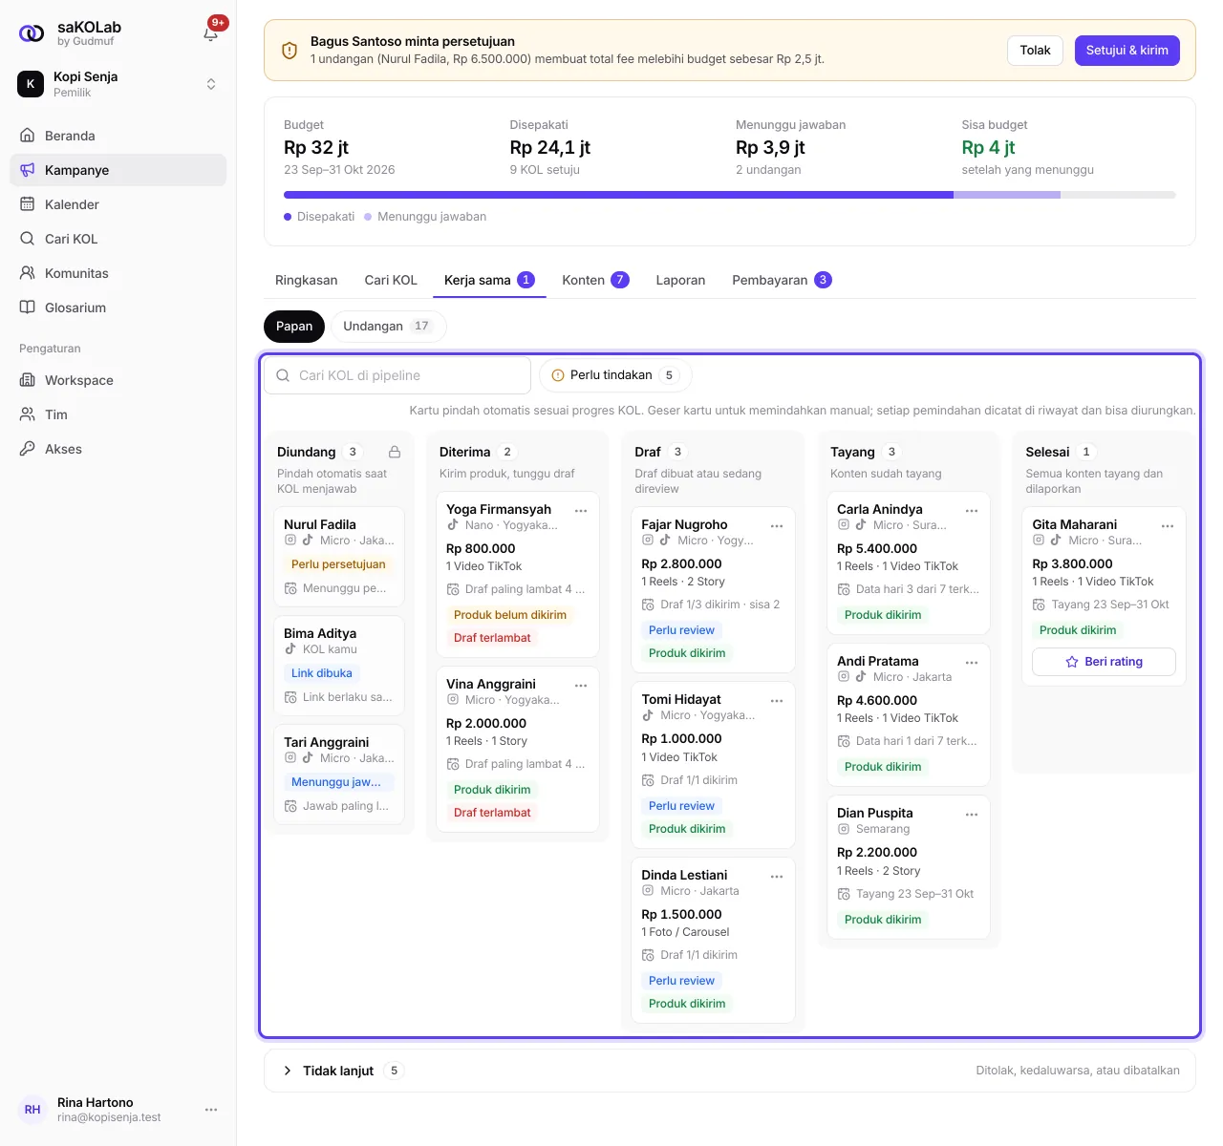Screen dimensions: 1223x1146
Task: Open Workspace settings
Action: pos(118,380)
